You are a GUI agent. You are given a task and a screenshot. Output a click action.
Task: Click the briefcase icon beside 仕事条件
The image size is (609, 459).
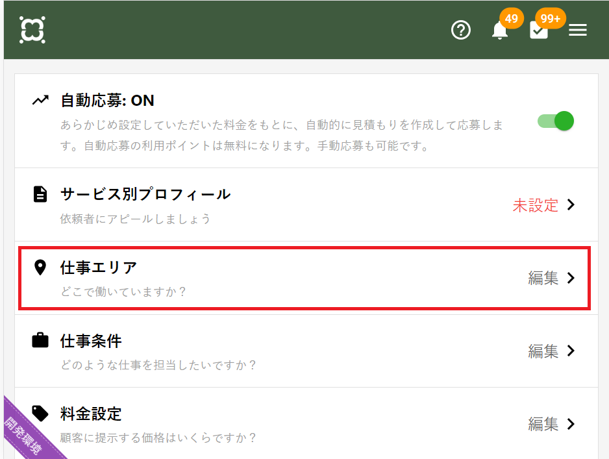(40, 340)
